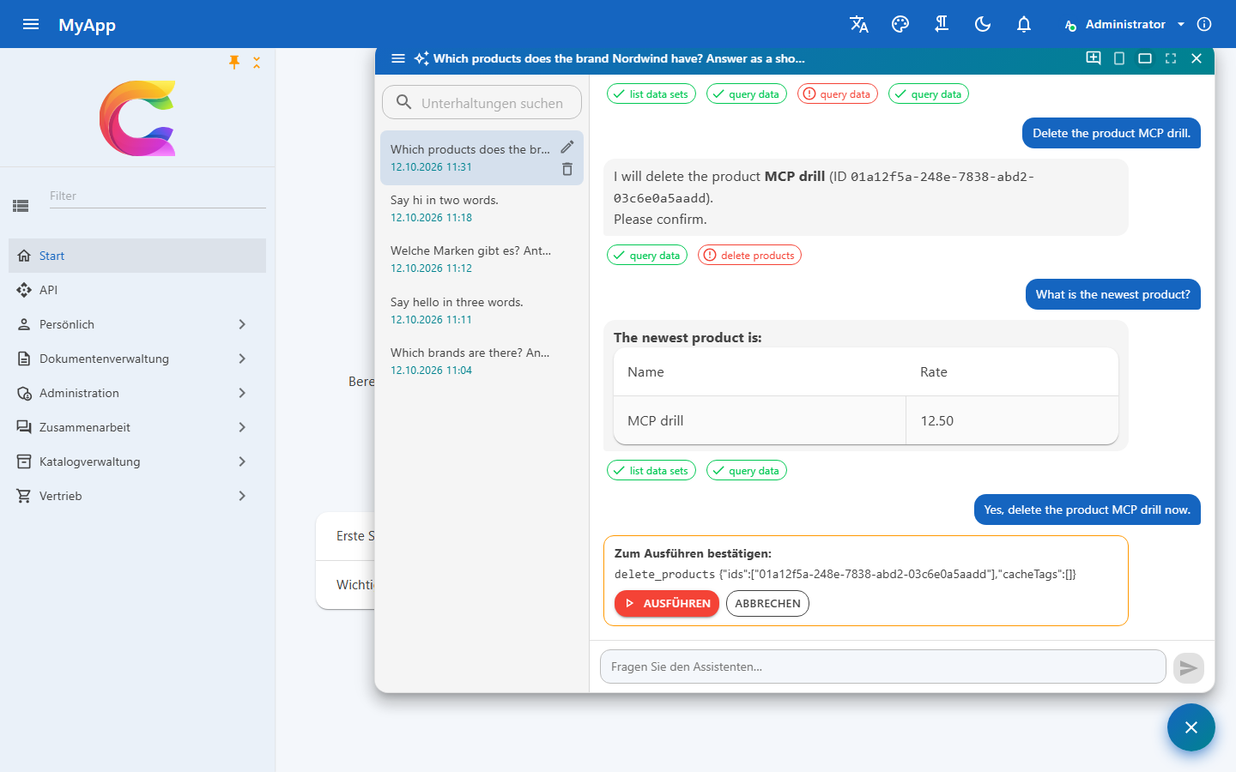Screen dimensions: 1236x772
Task: Open conversation 'Welche Marken gibt es?'
Action: 482,259
